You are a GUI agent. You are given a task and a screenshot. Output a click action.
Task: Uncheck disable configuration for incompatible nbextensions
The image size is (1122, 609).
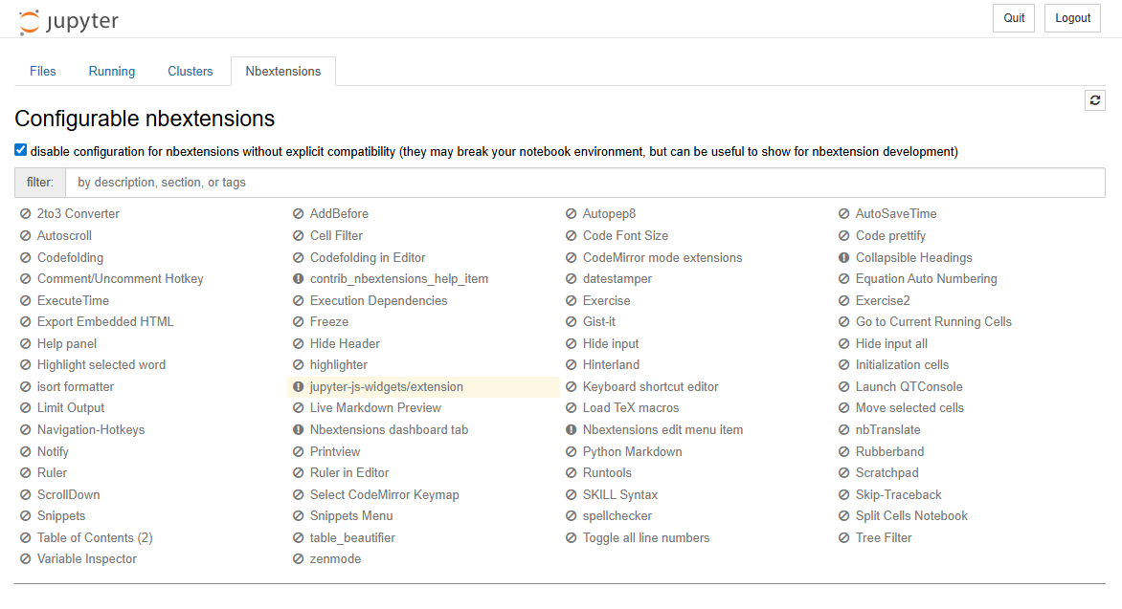point(21,150)
